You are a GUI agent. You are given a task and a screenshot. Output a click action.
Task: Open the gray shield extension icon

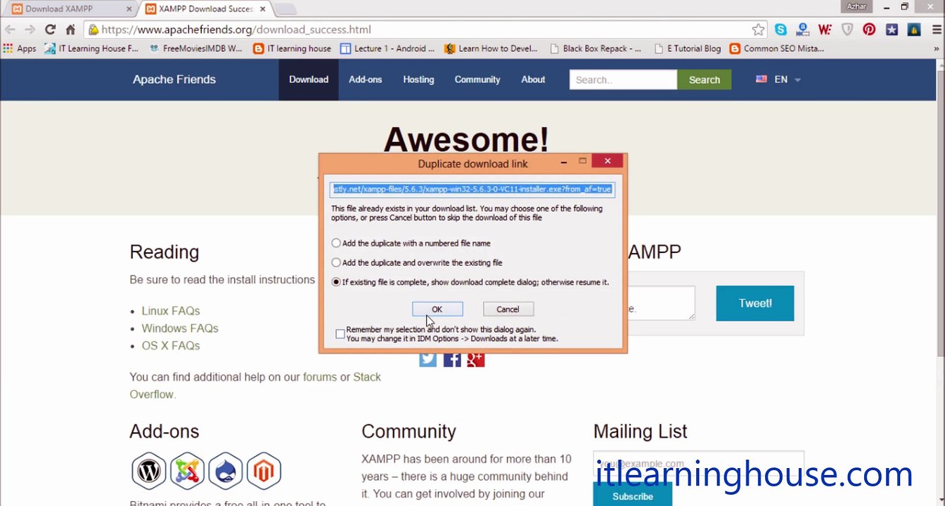(x=847, y=30)
